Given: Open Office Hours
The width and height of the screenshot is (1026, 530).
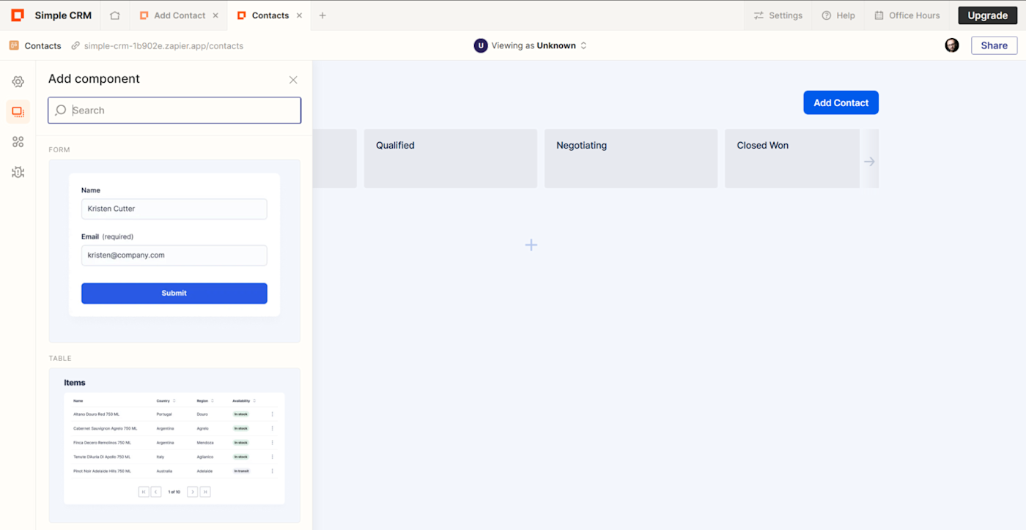Looking at the screenshot, I should pyautogui.click(x=907, y=15).
